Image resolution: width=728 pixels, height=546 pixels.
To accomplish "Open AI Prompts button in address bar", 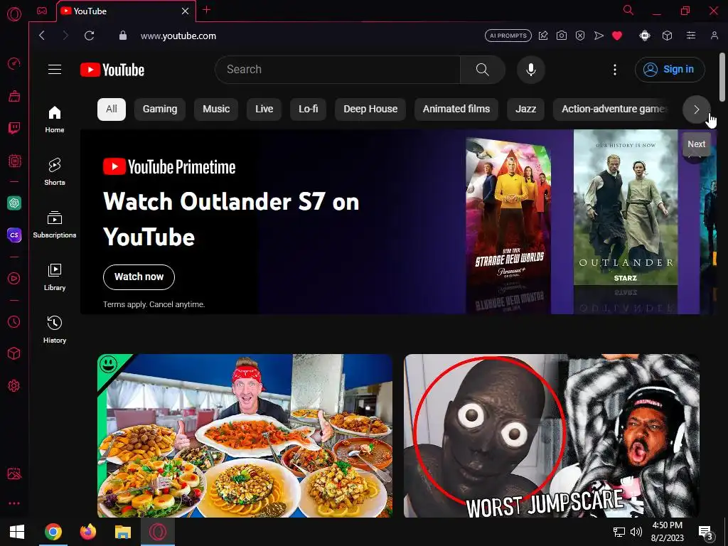I will [x=508, y=36].
